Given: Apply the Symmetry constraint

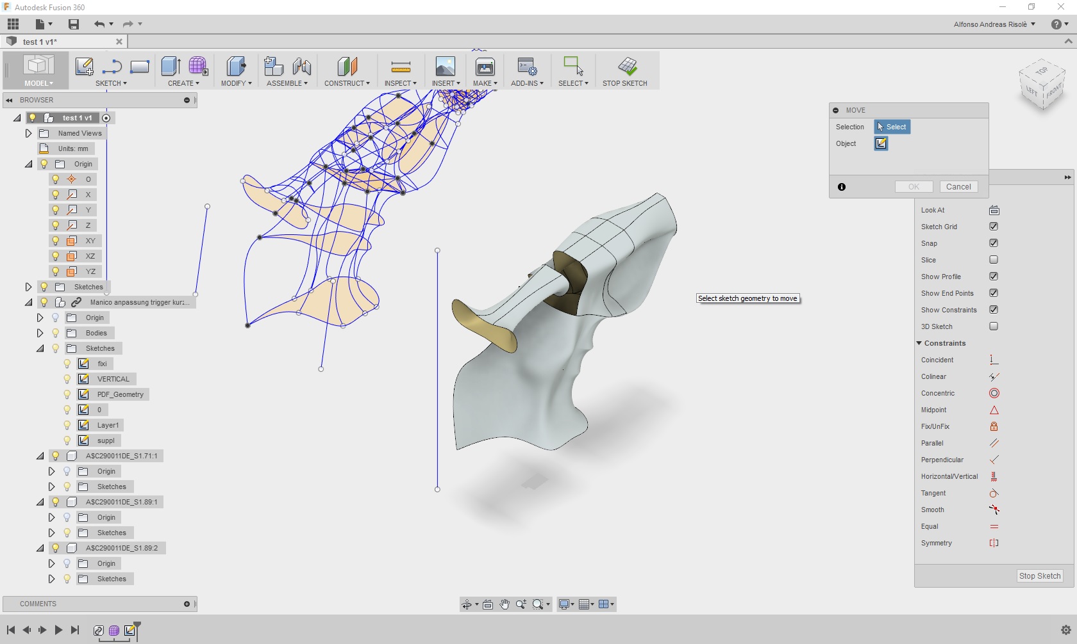Looking at the screenshot, I should coord(994,543).
